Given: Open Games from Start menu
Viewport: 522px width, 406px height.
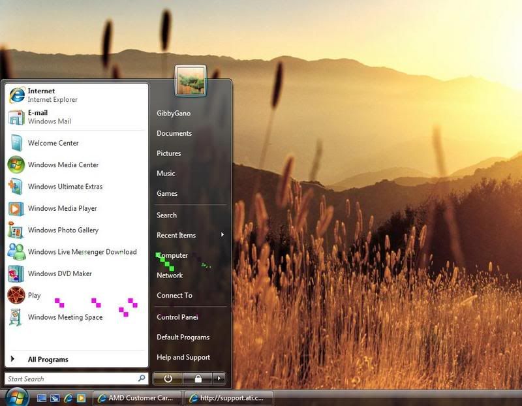Looking at the screenshot, I should click(x=167, y=193).
